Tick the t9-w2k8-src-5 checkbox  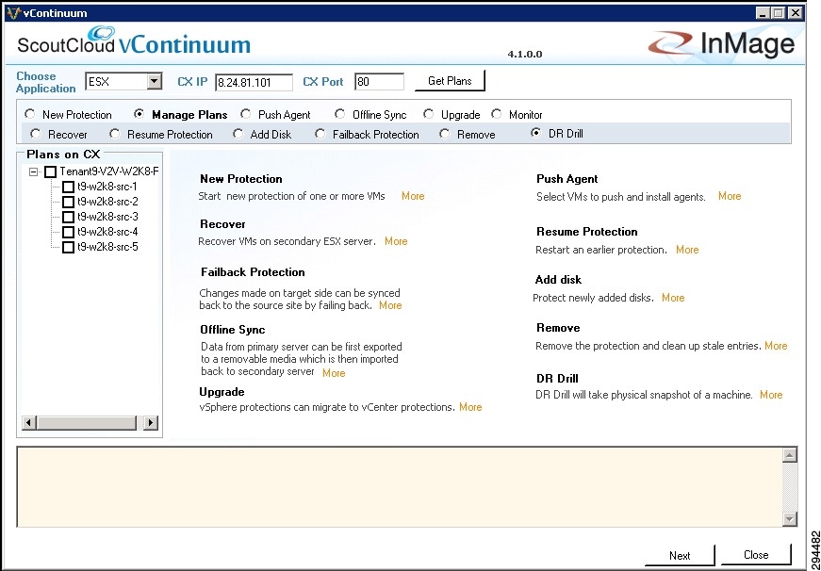coord(68,248)
